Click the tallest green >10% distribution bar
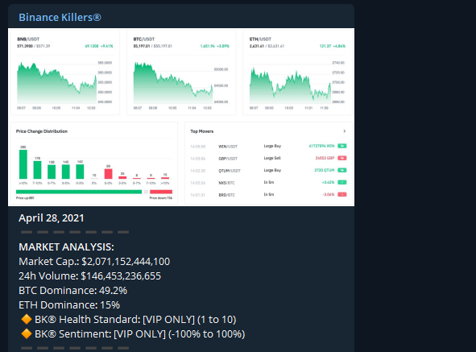 pyautogui.click(x=23, y=164)
